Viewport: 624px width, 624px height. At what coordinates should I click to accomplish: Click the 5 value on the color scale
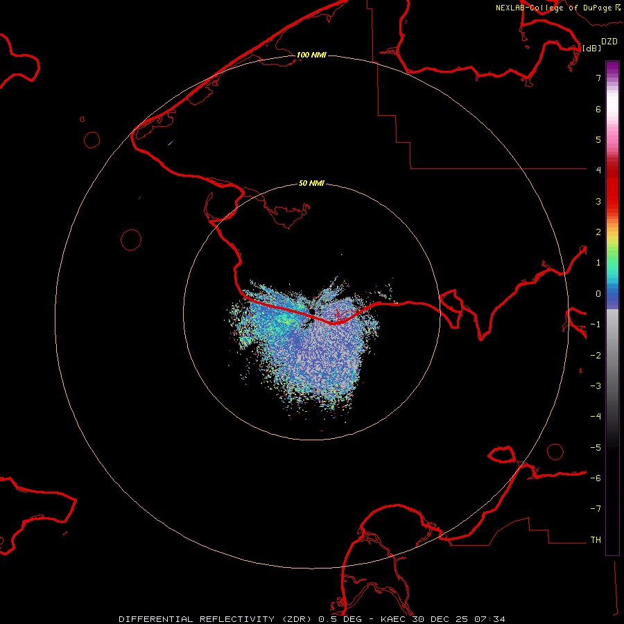tap(598, 139)
